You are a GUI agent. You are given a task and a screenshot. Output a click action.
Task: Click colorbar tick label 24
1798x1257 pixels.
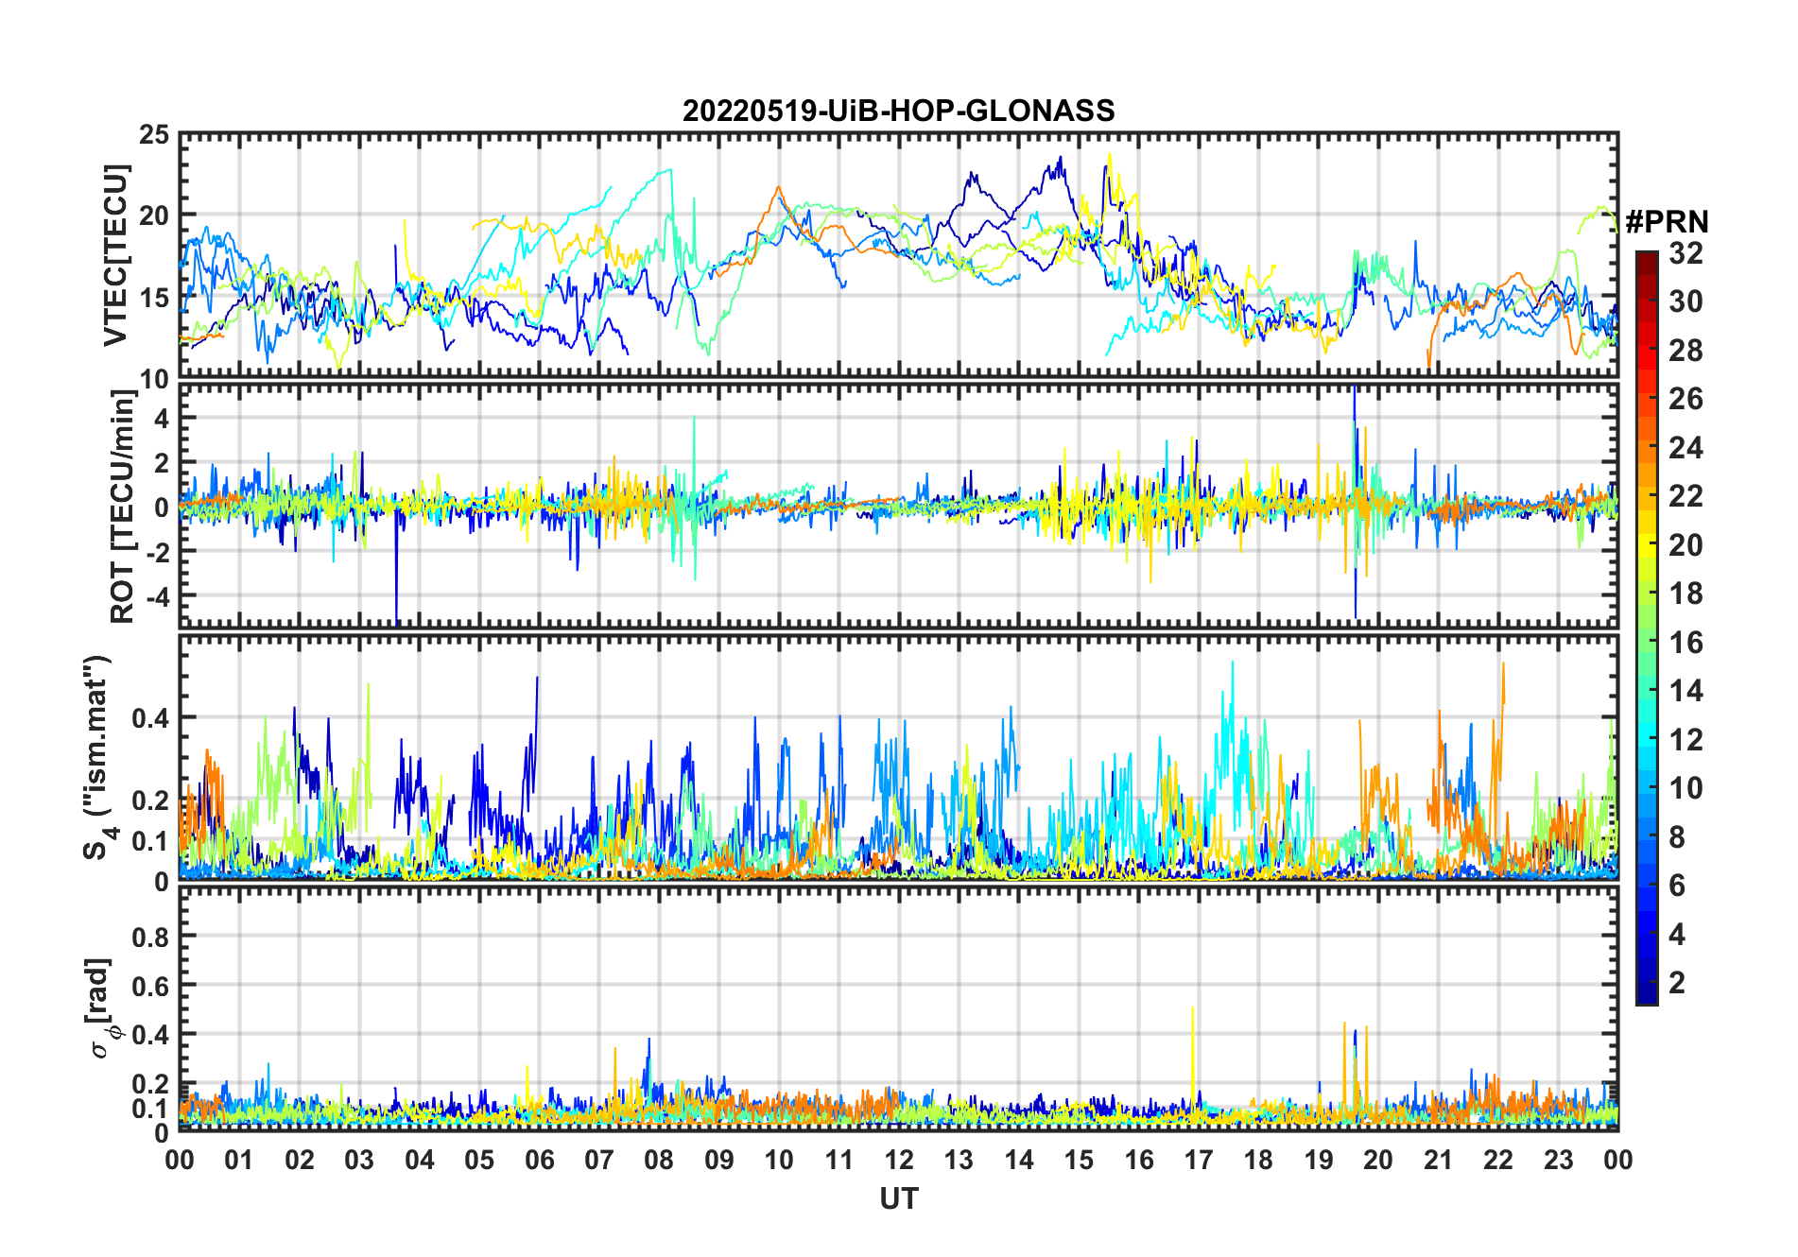(x=1686, y=448)
